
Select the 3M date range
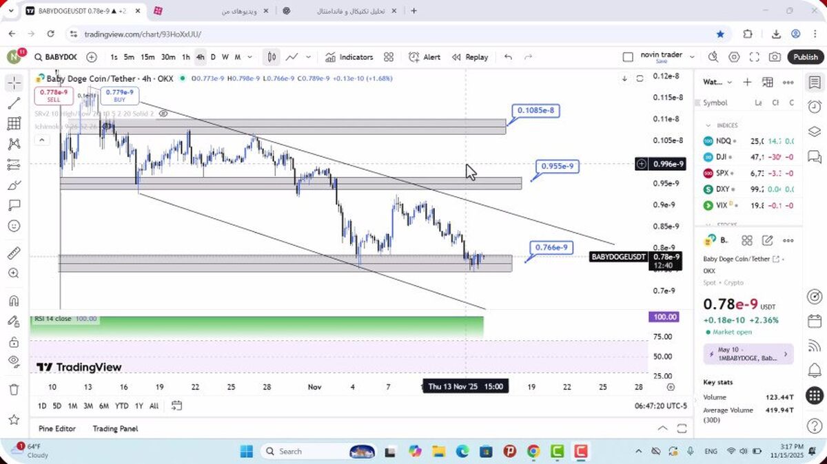click(88, 405)
